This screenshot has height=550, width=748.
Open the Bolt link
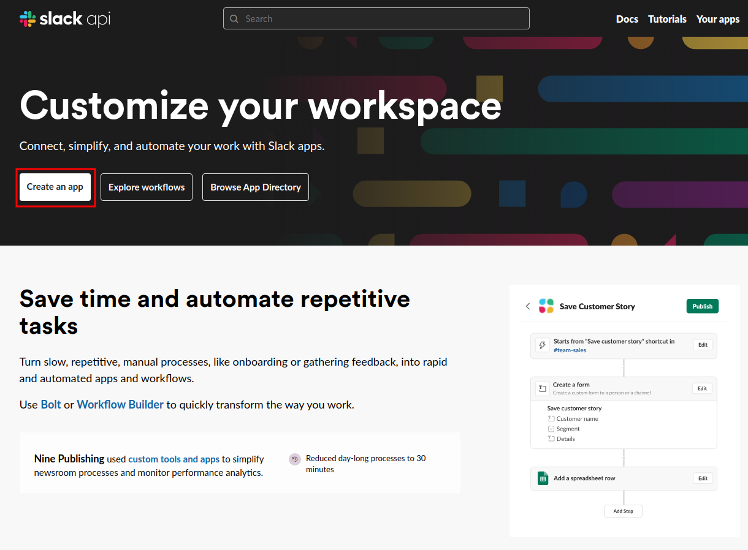[x=51, y=405]
